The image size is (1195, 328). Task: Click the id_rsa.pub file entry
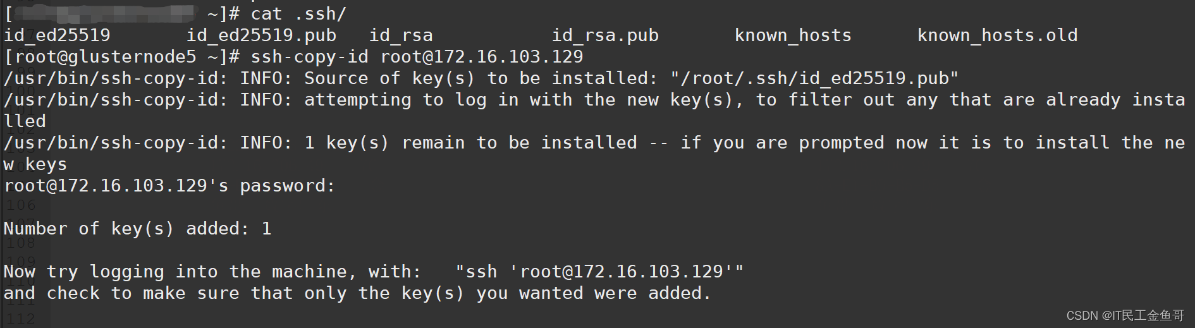click(605, 35)
